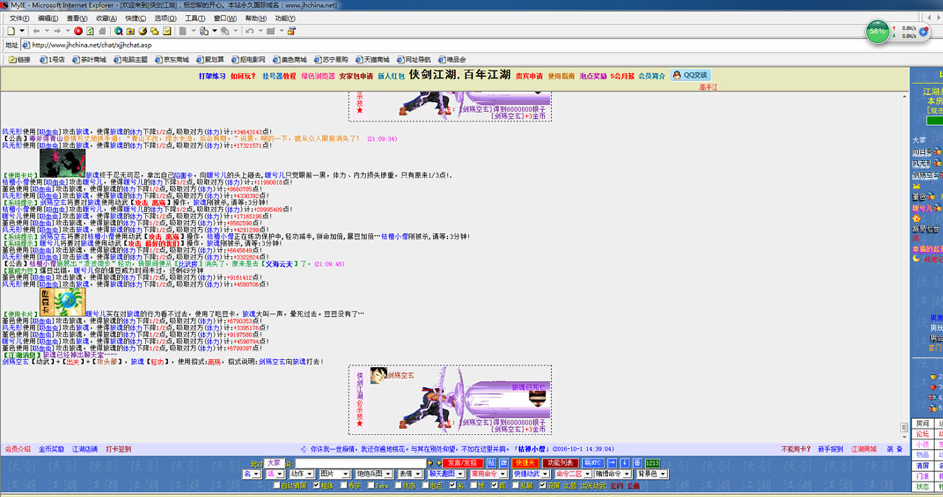Click the History icon in toolbar

[x=143, y=31]
